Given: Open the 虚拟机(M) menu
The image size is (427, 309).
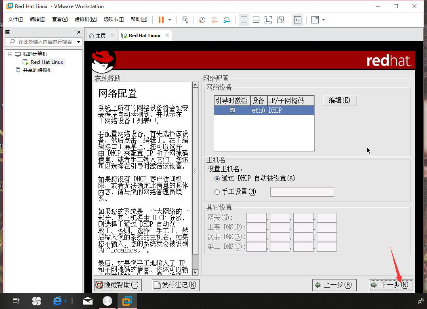Looking at the screenshot, I should pos(86,19).
